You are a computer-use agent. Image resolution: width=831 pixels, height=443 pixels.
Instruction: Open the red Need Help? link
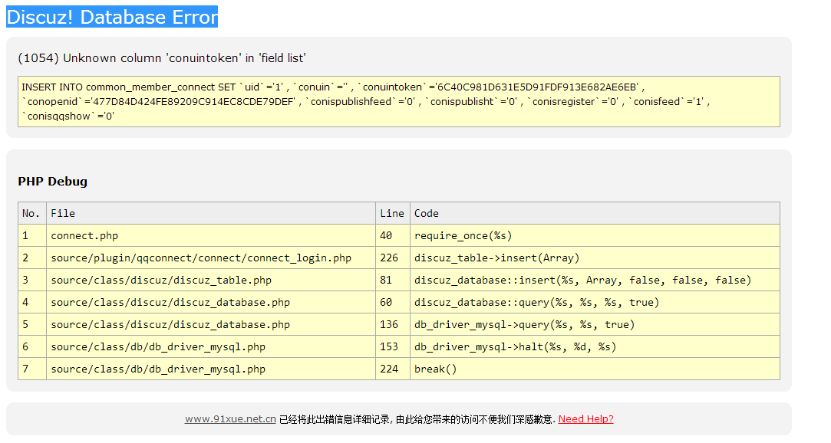click(585, 419)
